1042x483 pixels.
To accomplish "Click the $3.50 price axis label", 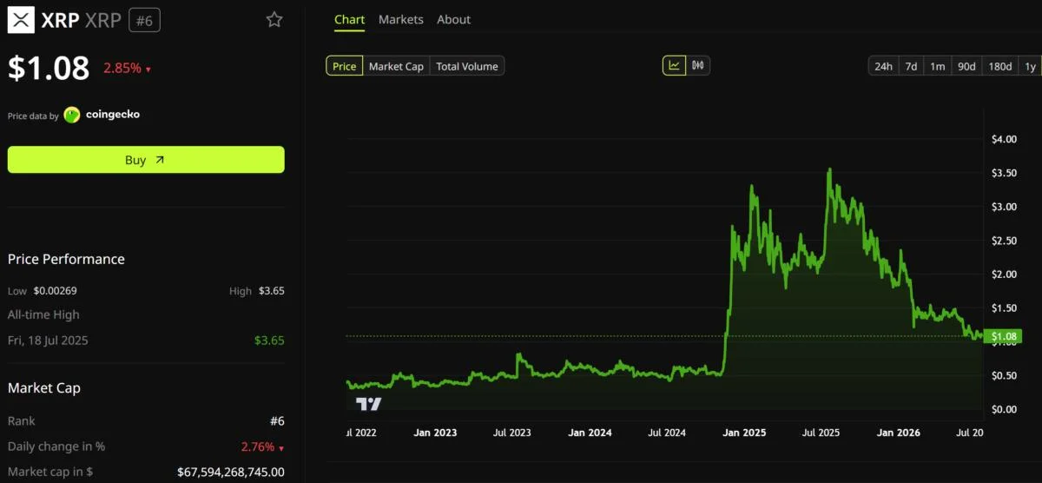I will point(1005,173).
